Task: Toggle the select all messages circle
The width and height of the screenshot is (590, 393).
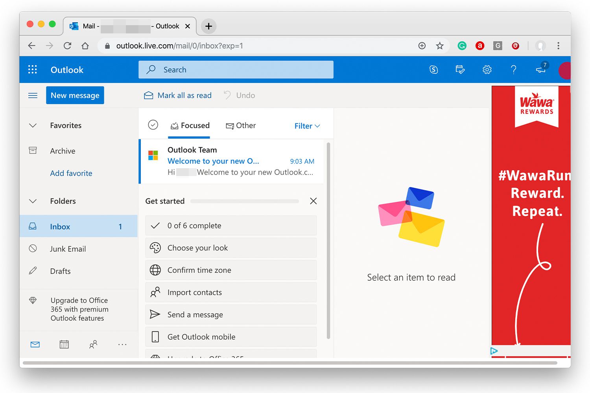Action: pos(153,125)
